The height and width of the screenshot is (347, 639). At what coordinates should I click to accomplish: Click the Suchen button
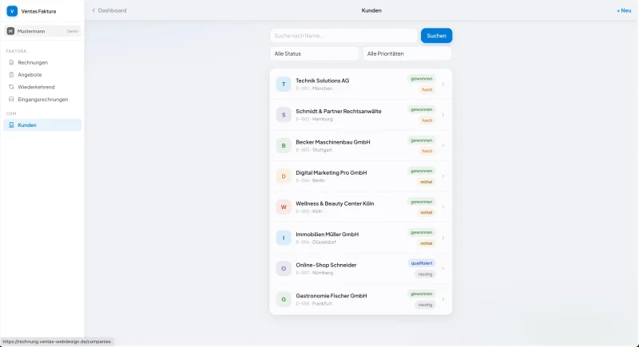[x=436, y=36]
